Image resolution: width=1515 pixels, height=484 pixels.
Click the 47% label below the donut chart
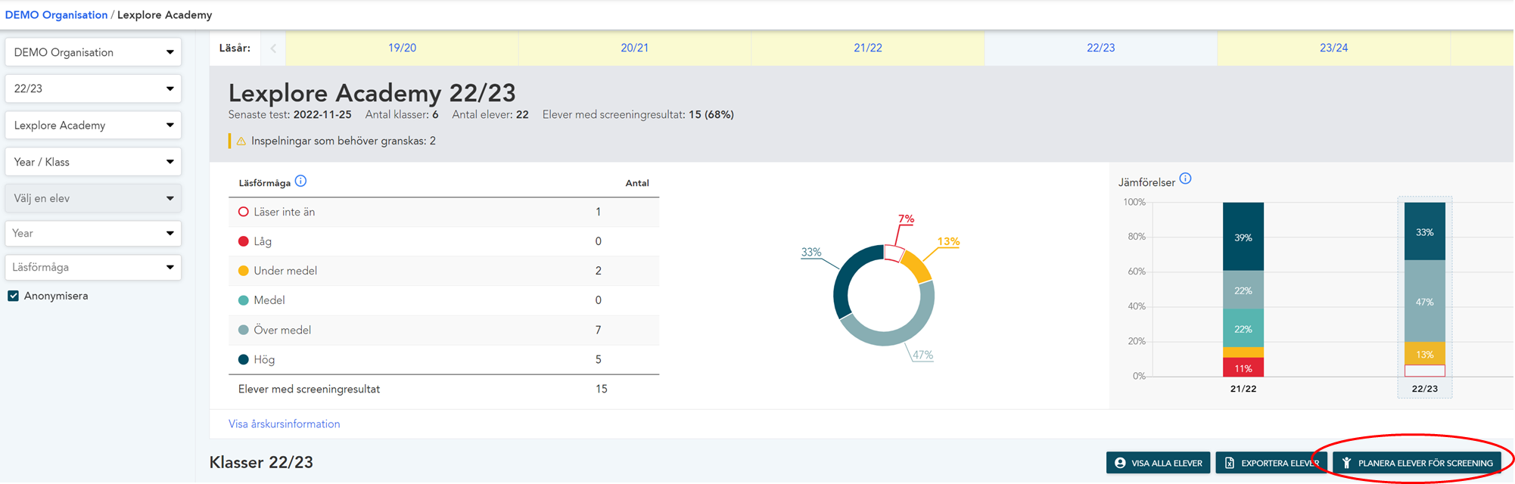click(x=922, y=355)
